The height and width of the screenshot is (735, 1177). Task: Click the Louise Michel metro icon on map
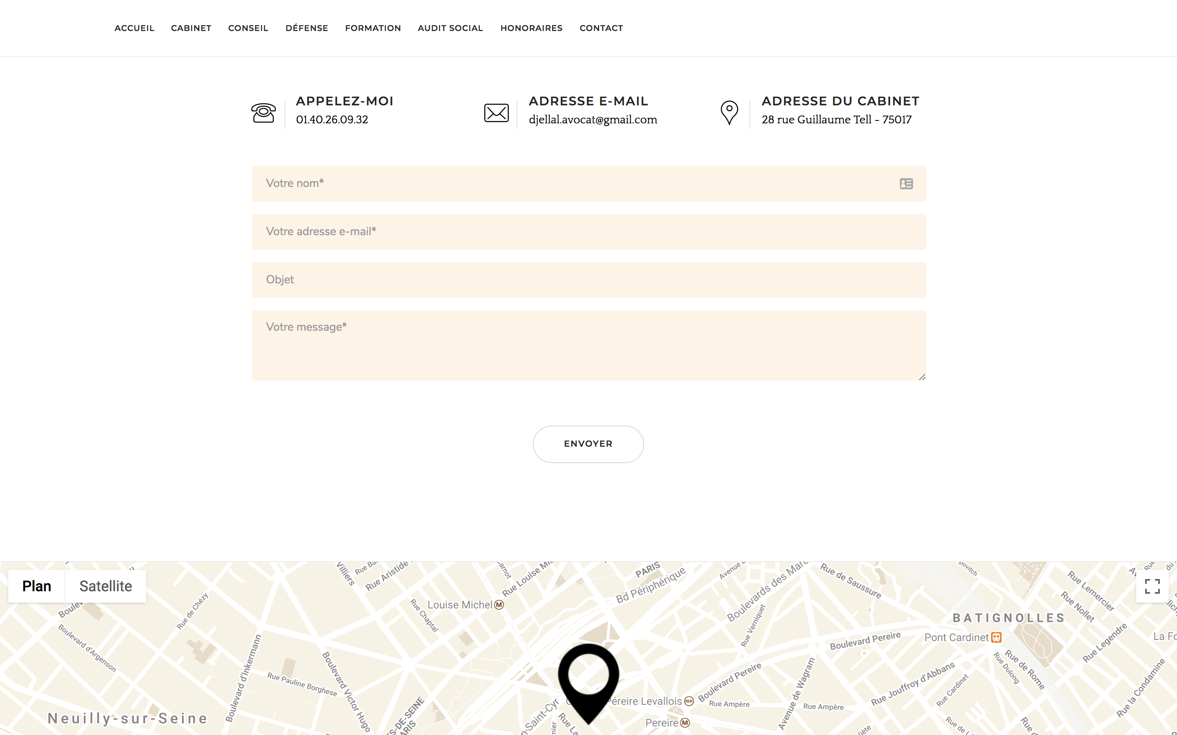pyautogui.click(x=499, y=605)
